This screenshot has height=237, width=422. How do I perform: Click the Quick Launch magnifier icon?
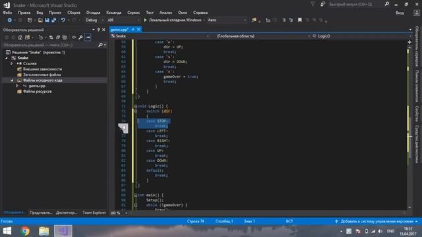tap(387, 4)
